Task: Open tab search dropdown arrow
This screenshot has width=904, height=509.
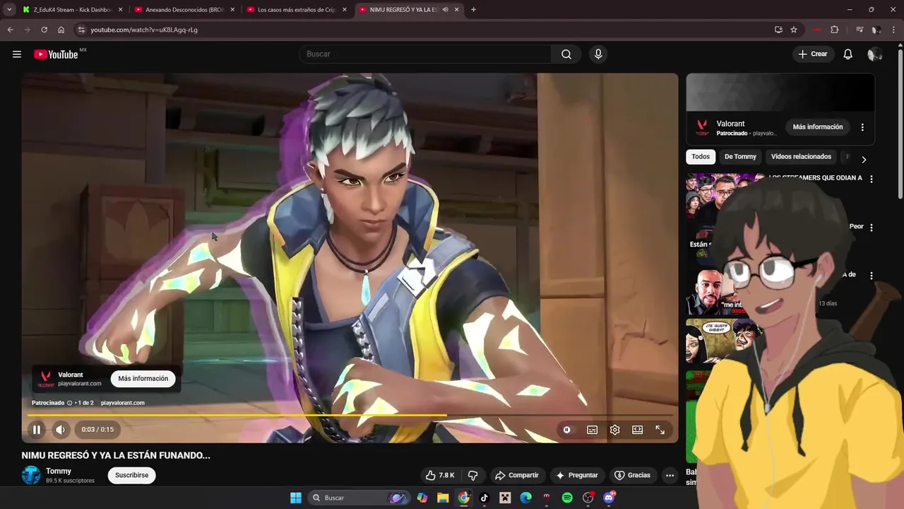Action: coord(9,10)
